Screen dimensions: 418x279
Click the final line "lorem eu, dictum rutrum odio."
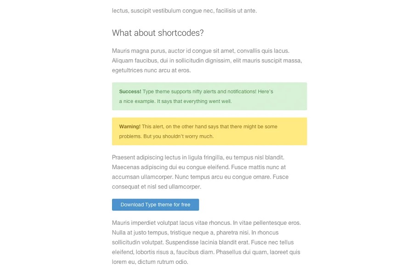pos(150,262)
